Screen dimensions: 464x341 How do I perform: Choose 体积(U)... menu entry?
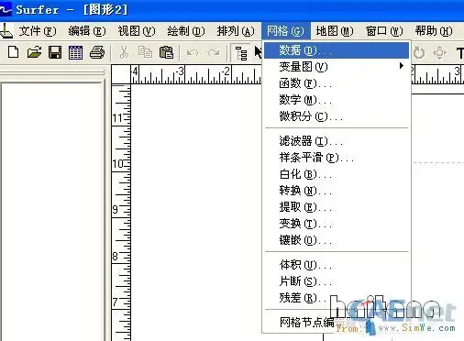[337, 265]
